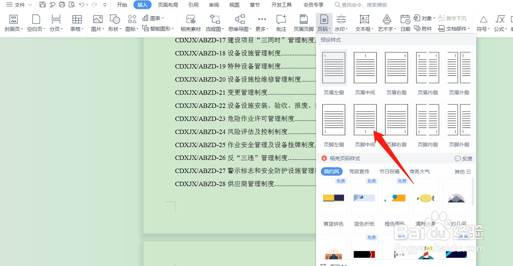Select the 党政宣传 style category

point(359,171)
